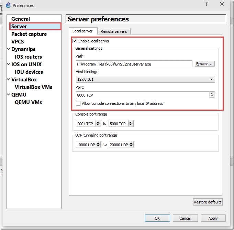Select the Local server tab
This screenshot has width=234, height=230.
click(82, 31)
